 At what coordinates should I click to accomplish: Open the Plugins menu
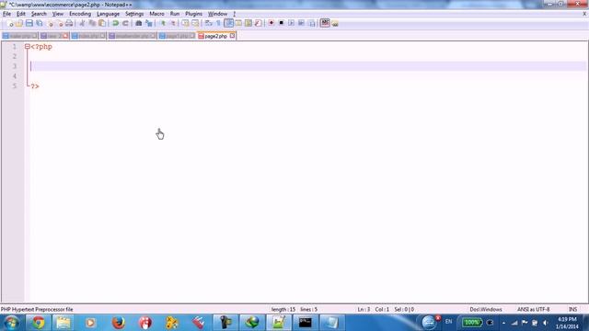[x=193, y=14]
